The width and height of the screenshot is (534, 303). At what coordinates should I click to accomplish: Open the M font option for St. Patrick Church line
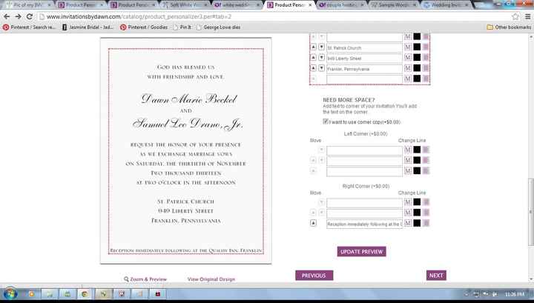coord(408,47)
